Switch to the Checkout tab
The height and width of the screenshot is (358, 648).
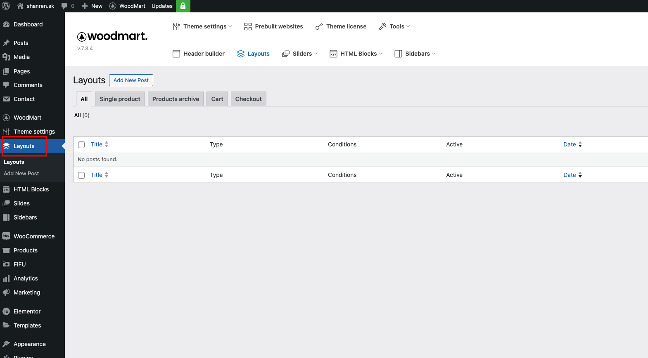(x=249, y=99)
